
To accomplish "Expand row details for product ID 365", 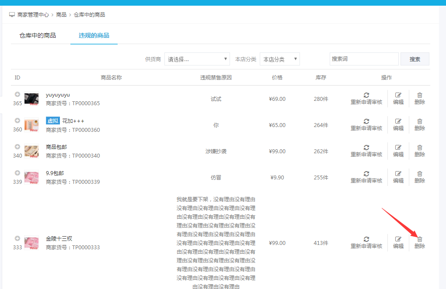I will point(17,94).
